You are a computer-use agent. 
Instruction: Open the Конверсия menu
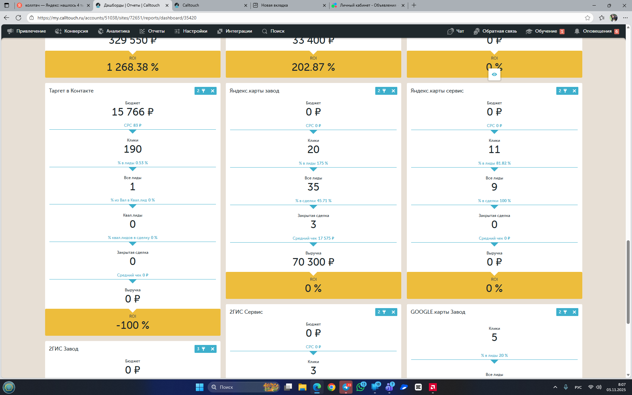click(x=72, y=31)
